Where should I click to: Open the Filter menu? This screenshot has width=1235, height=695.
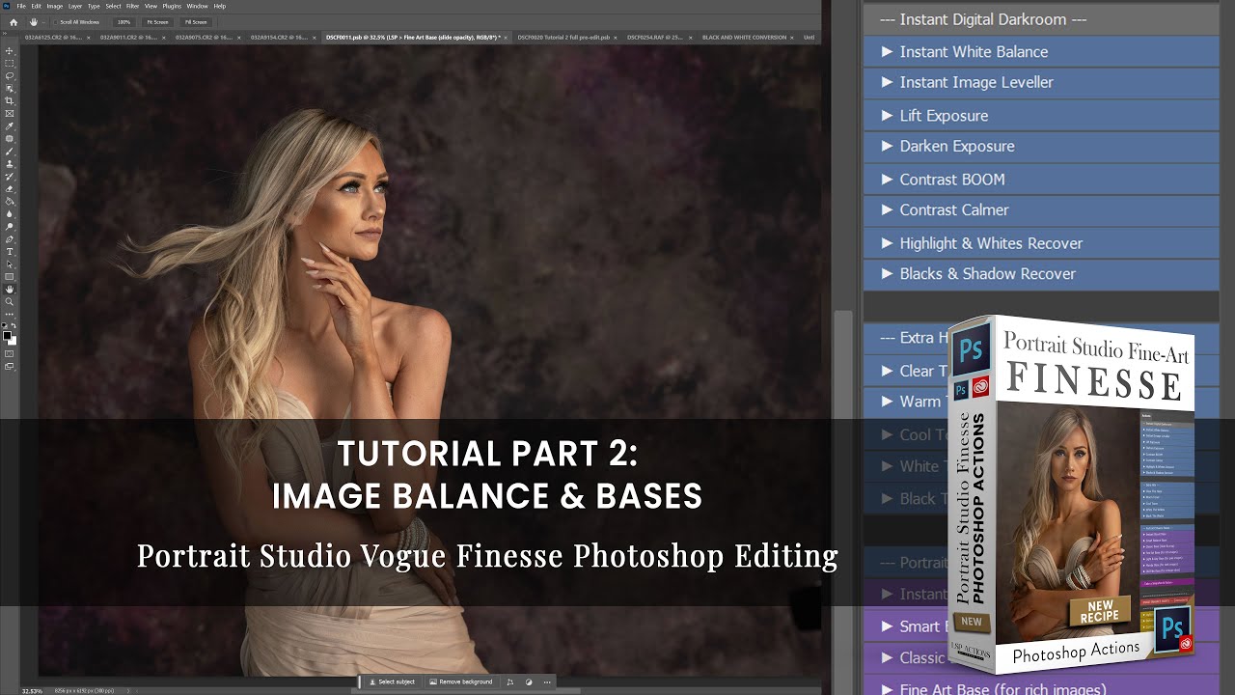(132, 6)
